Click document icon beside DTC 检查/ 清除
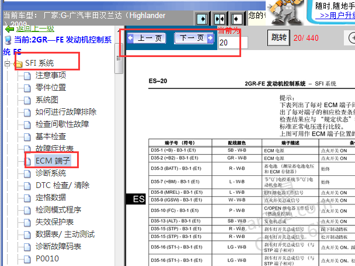Image resolution: width=355 pixels, height=266 pixels. click(x=27, y=186)
